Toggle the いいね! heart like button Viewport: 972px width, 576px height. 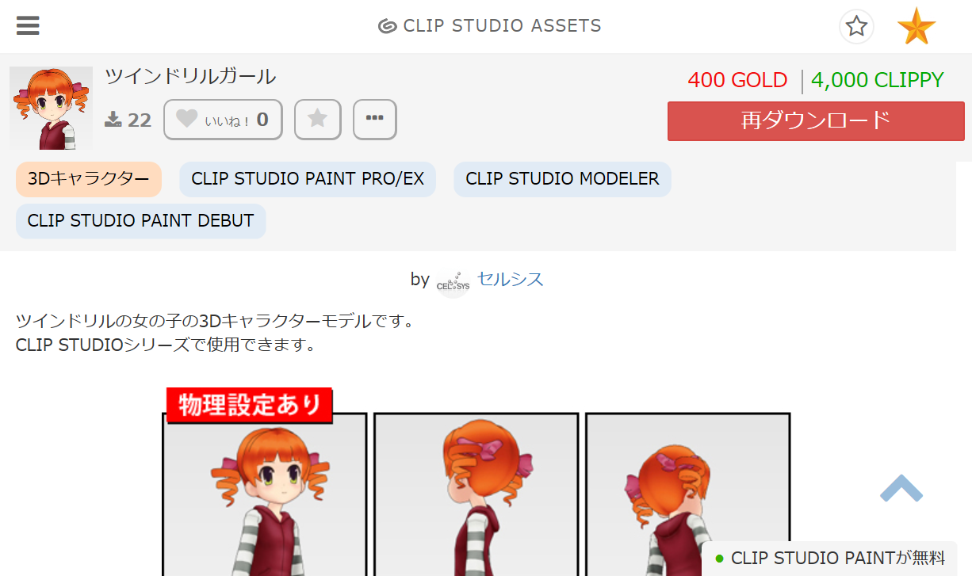click(x=223, y=120)
